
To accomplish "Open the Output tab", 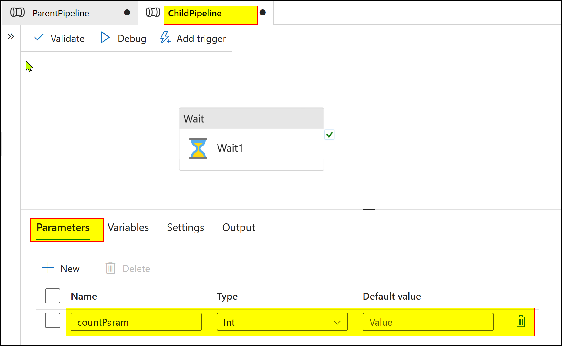I will click(238, 227).
